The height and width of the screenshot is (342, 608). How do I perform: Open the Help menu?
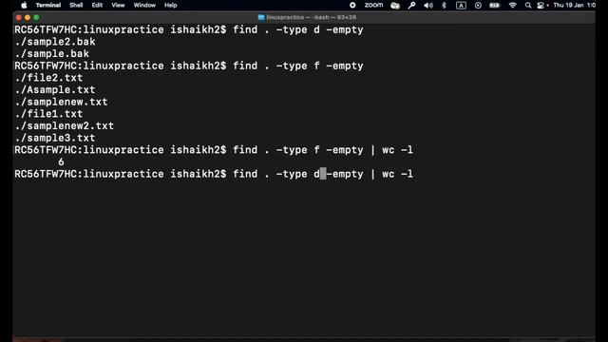[x=170, y=5]
